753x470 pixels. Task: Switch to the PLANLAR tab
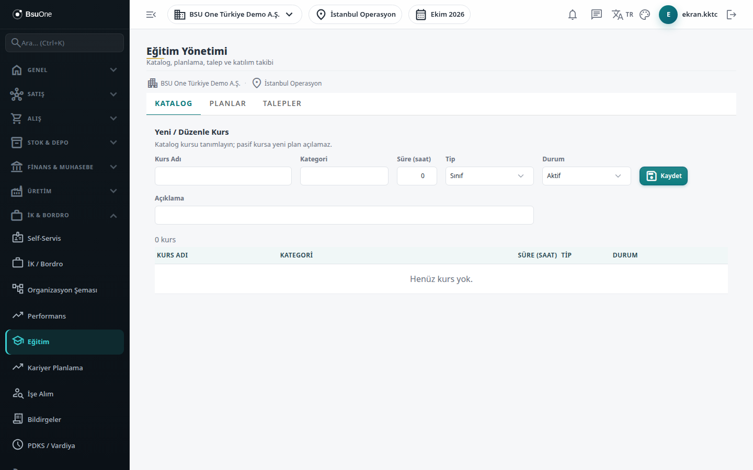pos(227,103)
